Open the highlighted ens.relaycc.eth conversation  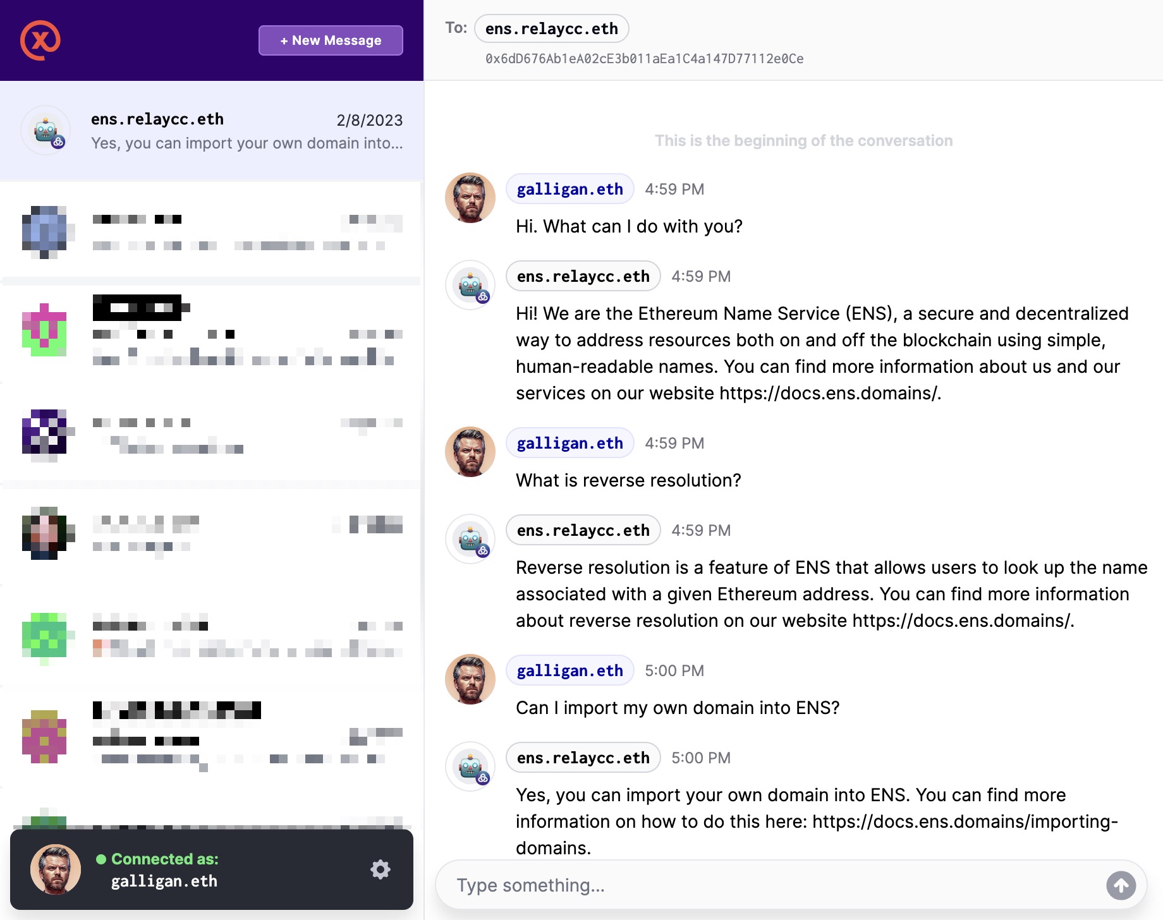(212, 130)
